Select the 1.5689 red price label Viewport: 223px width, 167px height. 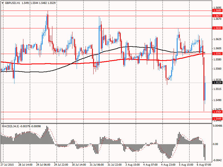point(217,10)
